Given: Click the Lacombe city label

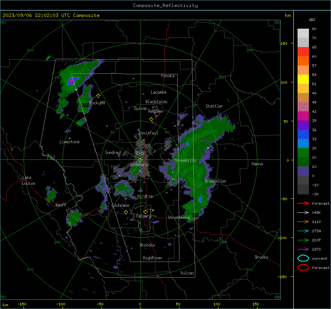Looking at the screenshot, I should click(x=159, y=92).
